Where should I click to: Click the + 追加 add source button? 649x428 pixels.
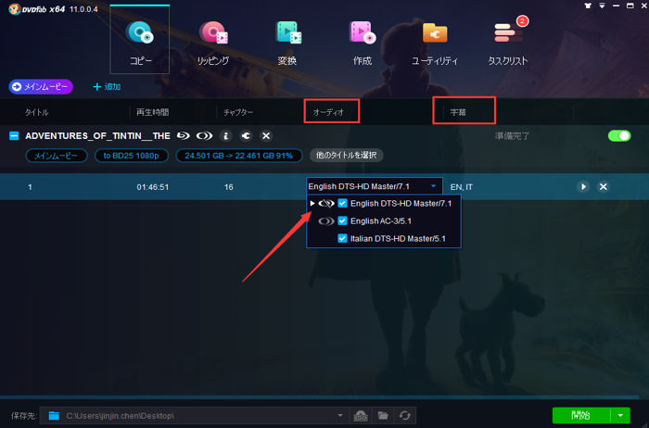coord(107,86)
